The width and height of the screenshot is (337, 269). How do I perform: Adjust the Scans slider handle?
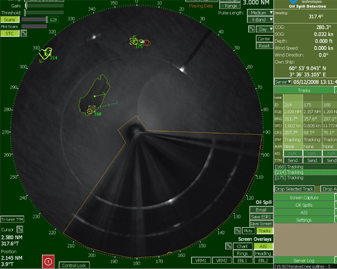pos(47,20)
